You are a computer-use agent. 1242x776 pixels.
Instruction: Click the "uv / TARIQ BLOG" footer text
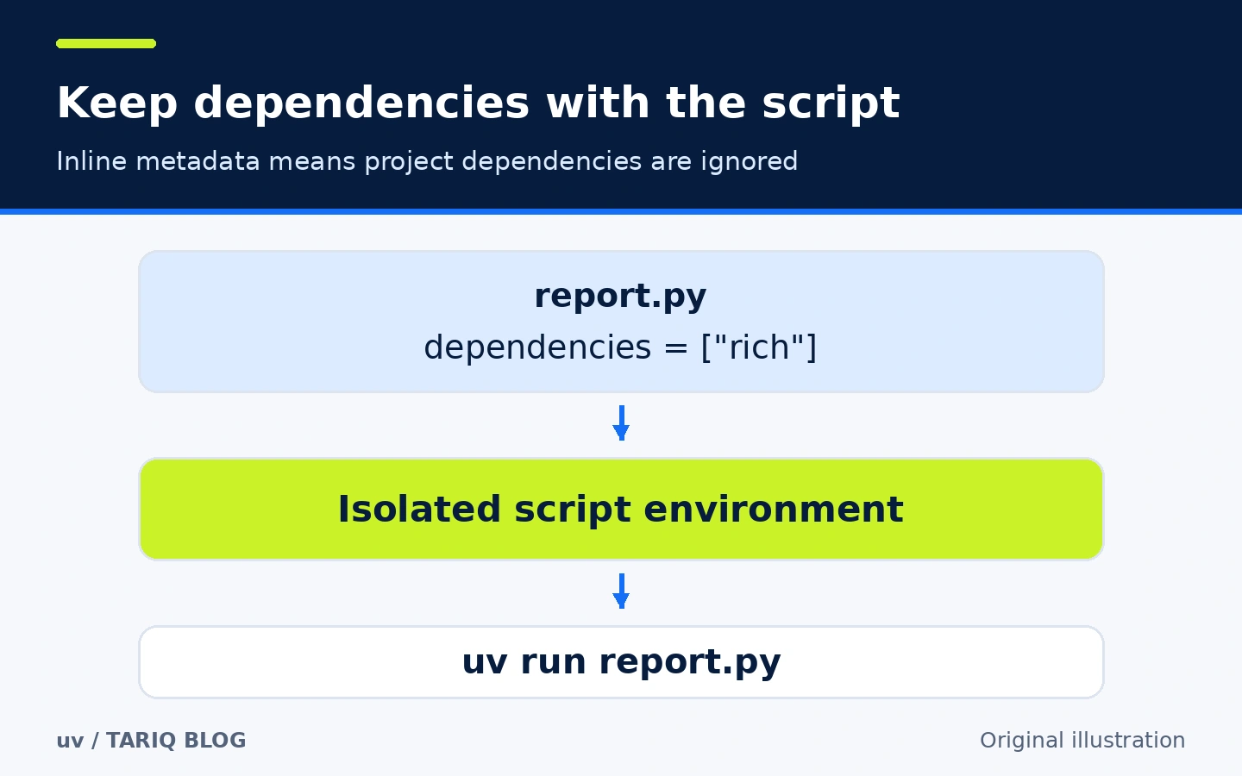pos(151,741)
